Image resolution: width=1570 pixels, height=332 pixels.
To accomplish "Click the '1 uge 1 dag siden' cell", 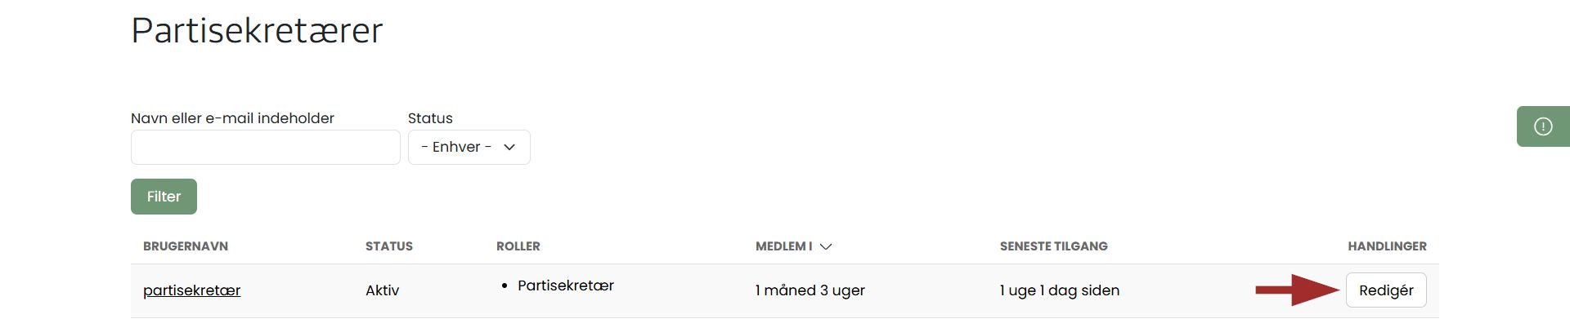I will [1059, 290].
